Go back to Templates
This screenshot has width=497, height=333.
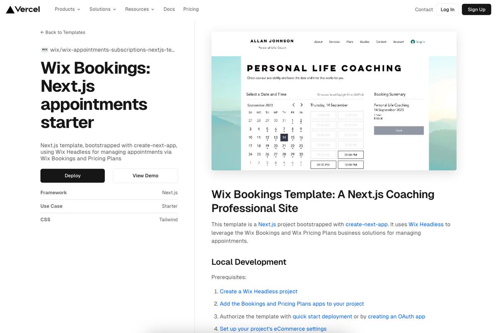click(63, 32)
